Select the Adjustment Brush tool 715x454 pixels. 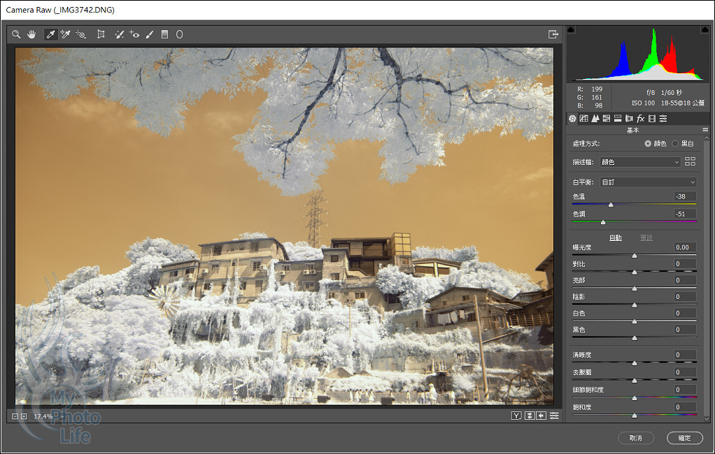tap(150, 34)
